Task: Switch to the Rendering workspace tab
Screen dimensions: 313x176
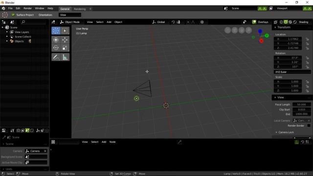Action: pyautogui.click(x=80, y=9)
